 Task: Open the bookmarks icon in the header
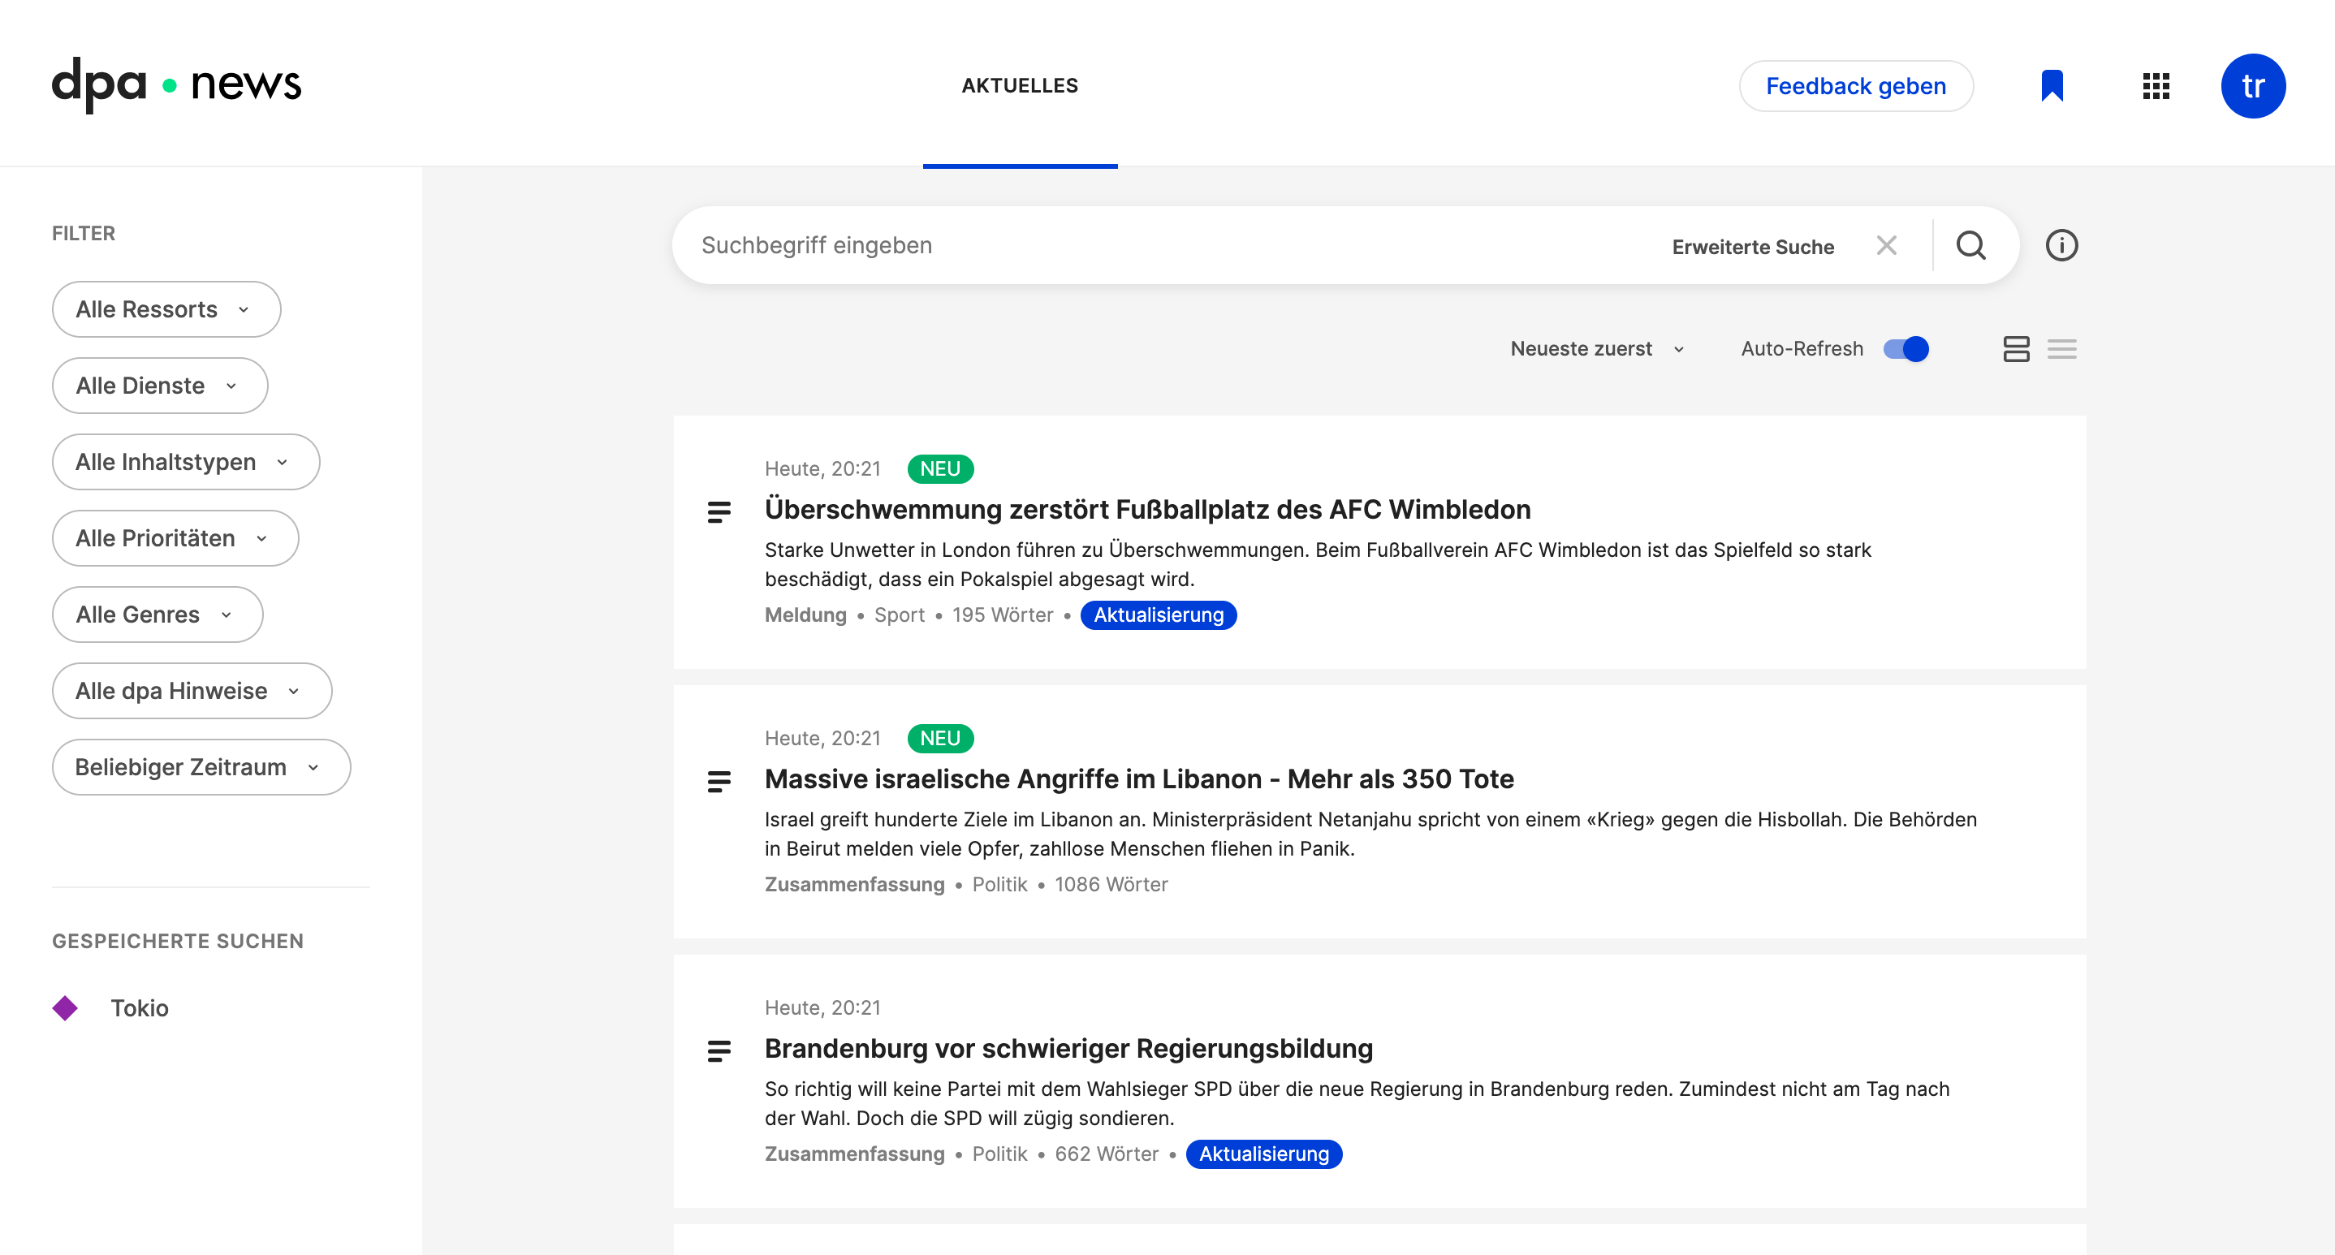[x=2052, y=86]
